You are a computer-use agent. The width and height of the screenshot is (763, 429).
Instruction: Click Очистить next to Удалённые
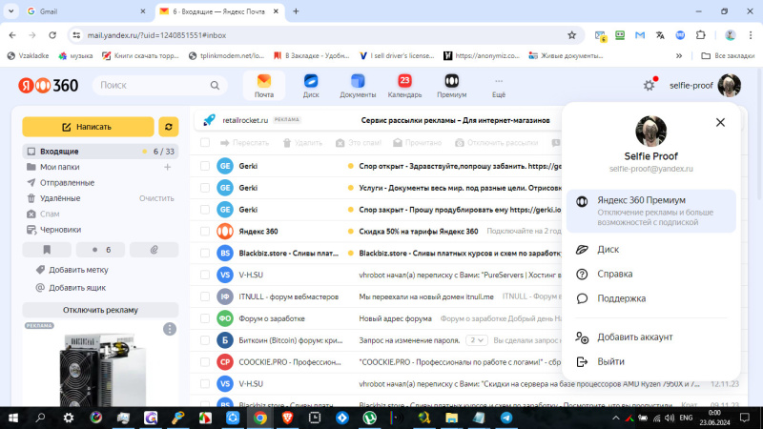tap(156, 198)
